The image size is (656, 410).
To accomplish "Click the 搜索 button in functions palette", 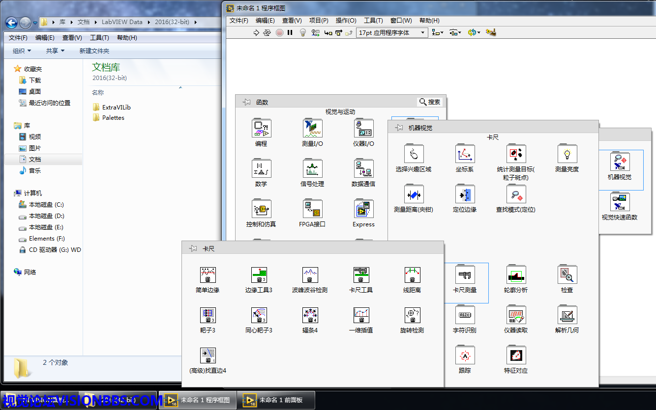I will pyautogui.click(x=430, y=102).
